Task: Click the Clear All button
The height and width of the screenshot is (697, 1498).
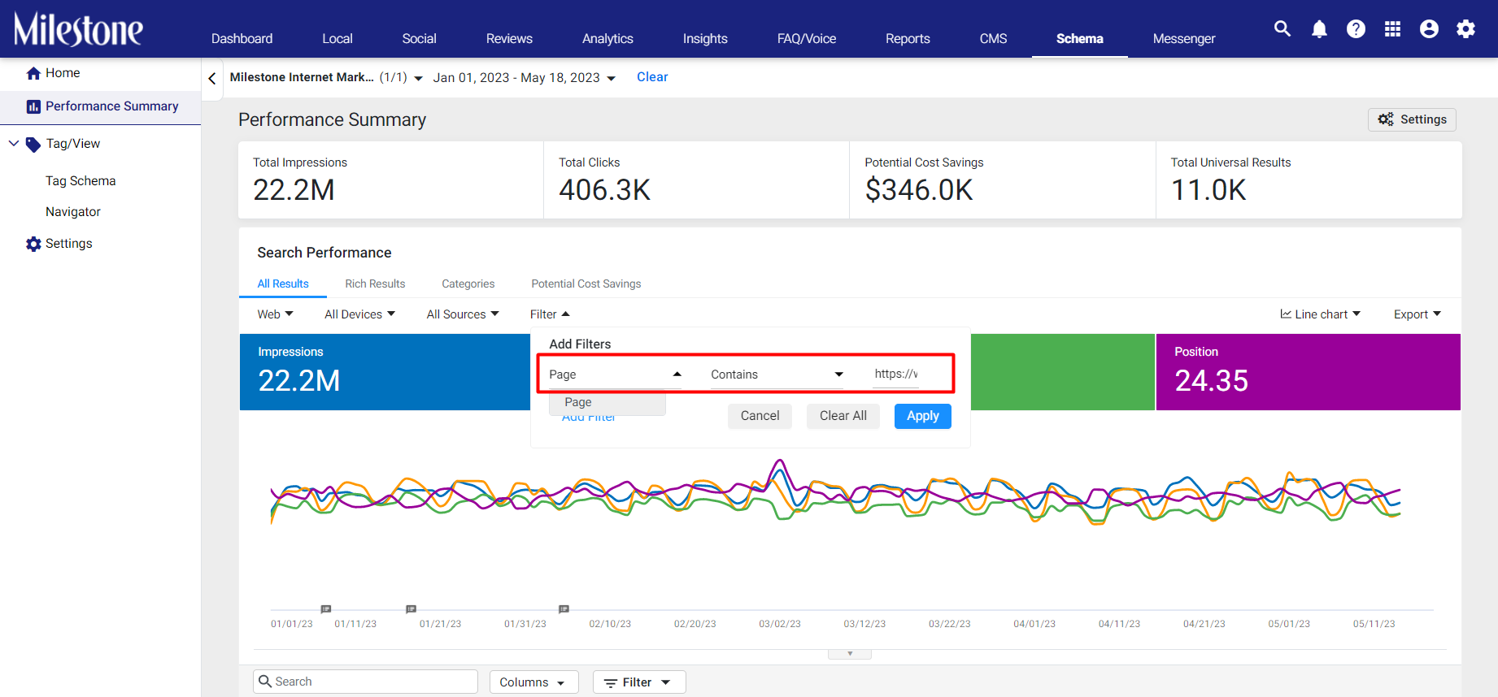Action: (x=843, y=416)
